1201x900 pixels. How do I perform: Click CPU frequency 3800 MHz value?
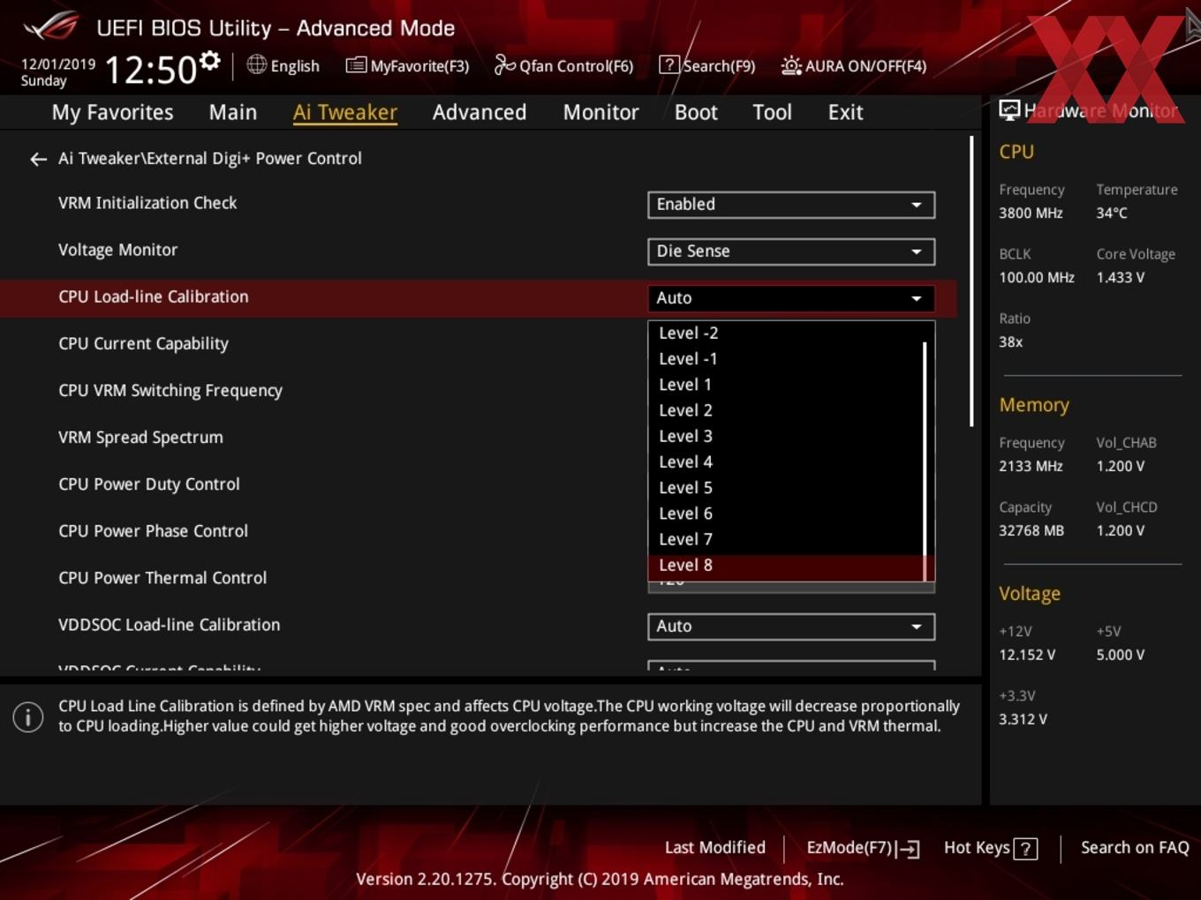(1031, 213)
